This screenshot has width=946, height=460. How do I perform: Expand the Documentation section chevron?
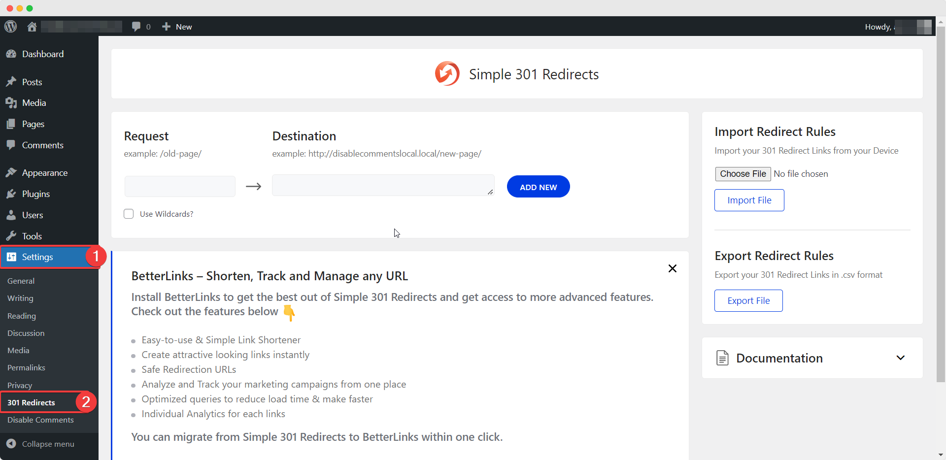[901, 358]
